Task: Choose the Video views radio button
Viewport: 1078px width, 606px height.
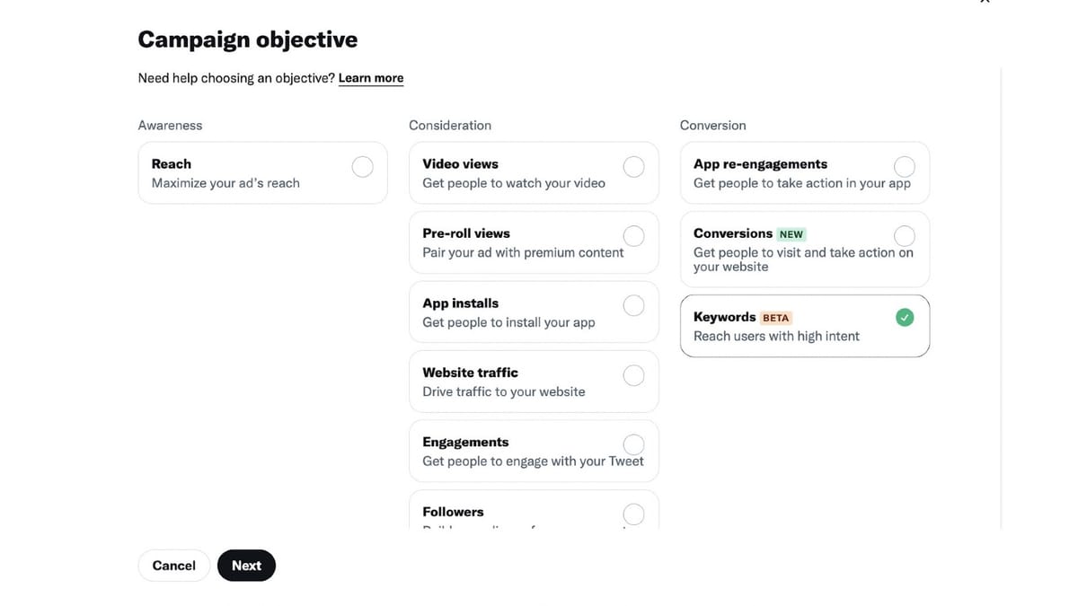Action: pyautogui.click(x=633, y=167)
